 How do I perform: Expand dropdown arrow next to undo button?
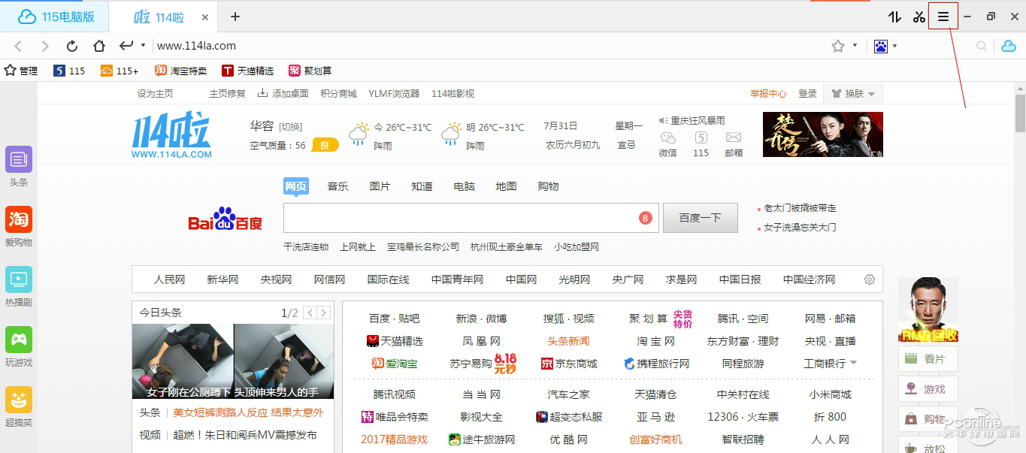tap(143, 46)
